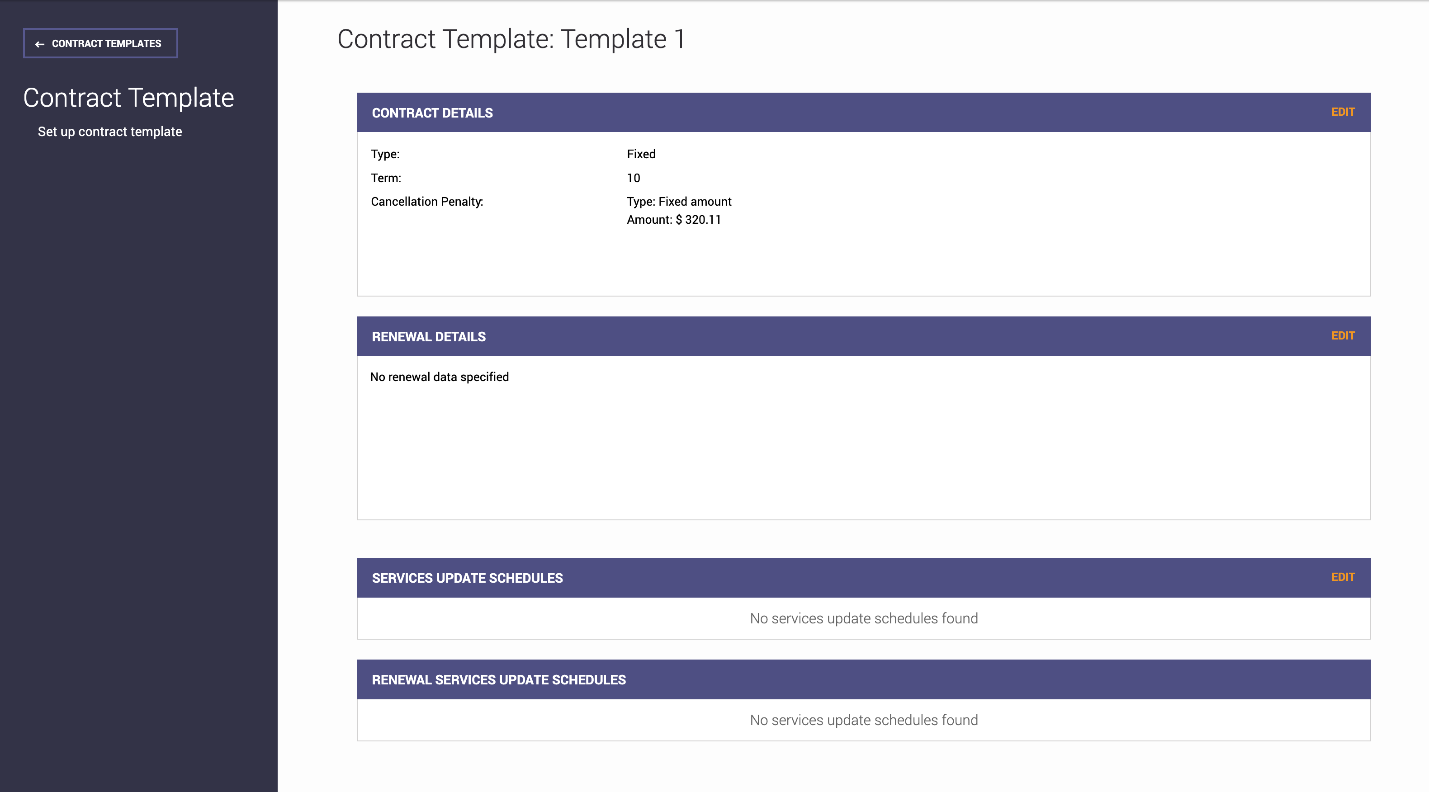Select the Set up contract template sidebar item
Screen dimensions: 1429x792
(x=109, y=132)
